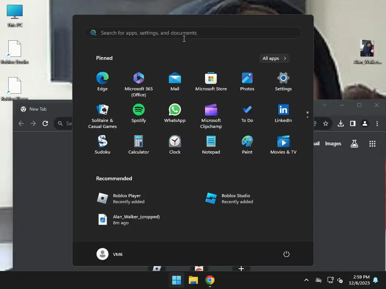This screenshot has width=386, height=289.
Task: Open Solitaire & Casual Games
Action: point(103,116)
